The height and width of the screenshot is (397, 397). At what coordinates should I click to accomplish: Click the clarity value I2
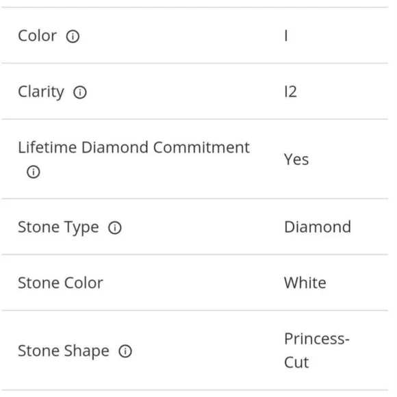[290, 92]
